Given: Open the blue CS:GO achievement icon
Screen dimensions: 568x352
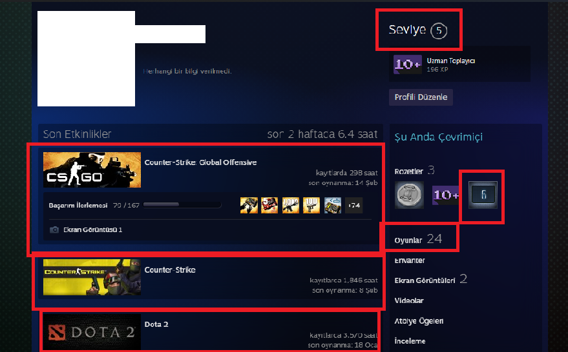Looking at the screenshot, I should click(x=333, y=205).
